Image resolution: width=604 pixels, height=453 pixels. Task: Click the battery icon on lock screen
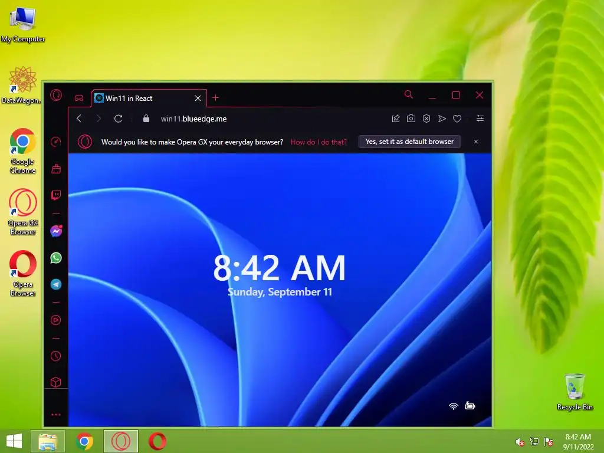click(470, 405)
